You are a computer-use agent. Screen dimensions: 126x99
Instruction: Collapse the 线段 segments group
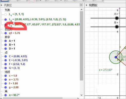[2, 72]
